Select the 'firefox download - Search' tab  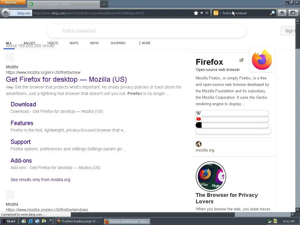[x=64, y=4]
